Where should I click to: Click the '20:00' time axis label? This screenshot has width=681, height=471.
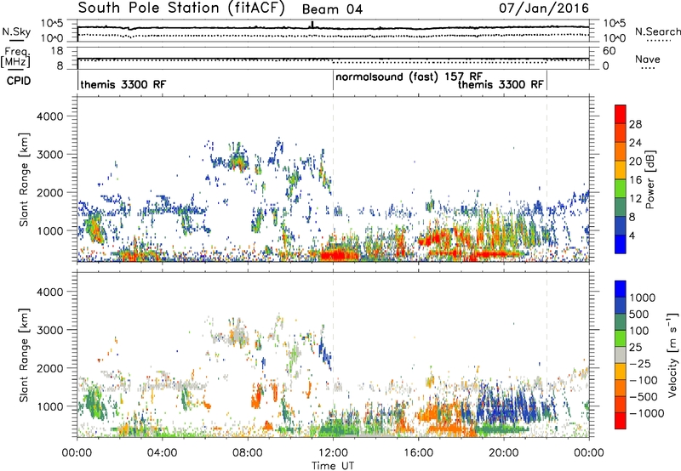click(x=504, y=453)
